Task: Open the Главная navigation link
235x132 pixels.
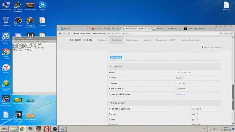Action: click(102, 40)
